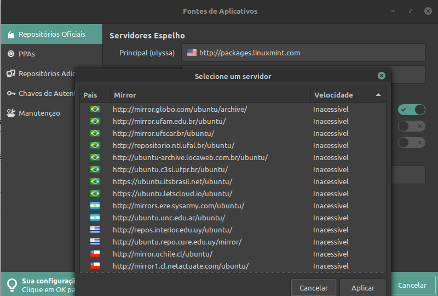The height and width of the screenshot is (296, 438).
Task: Click Brazil flag for mirror.ufam.edu.br
Action: (95, 121)
